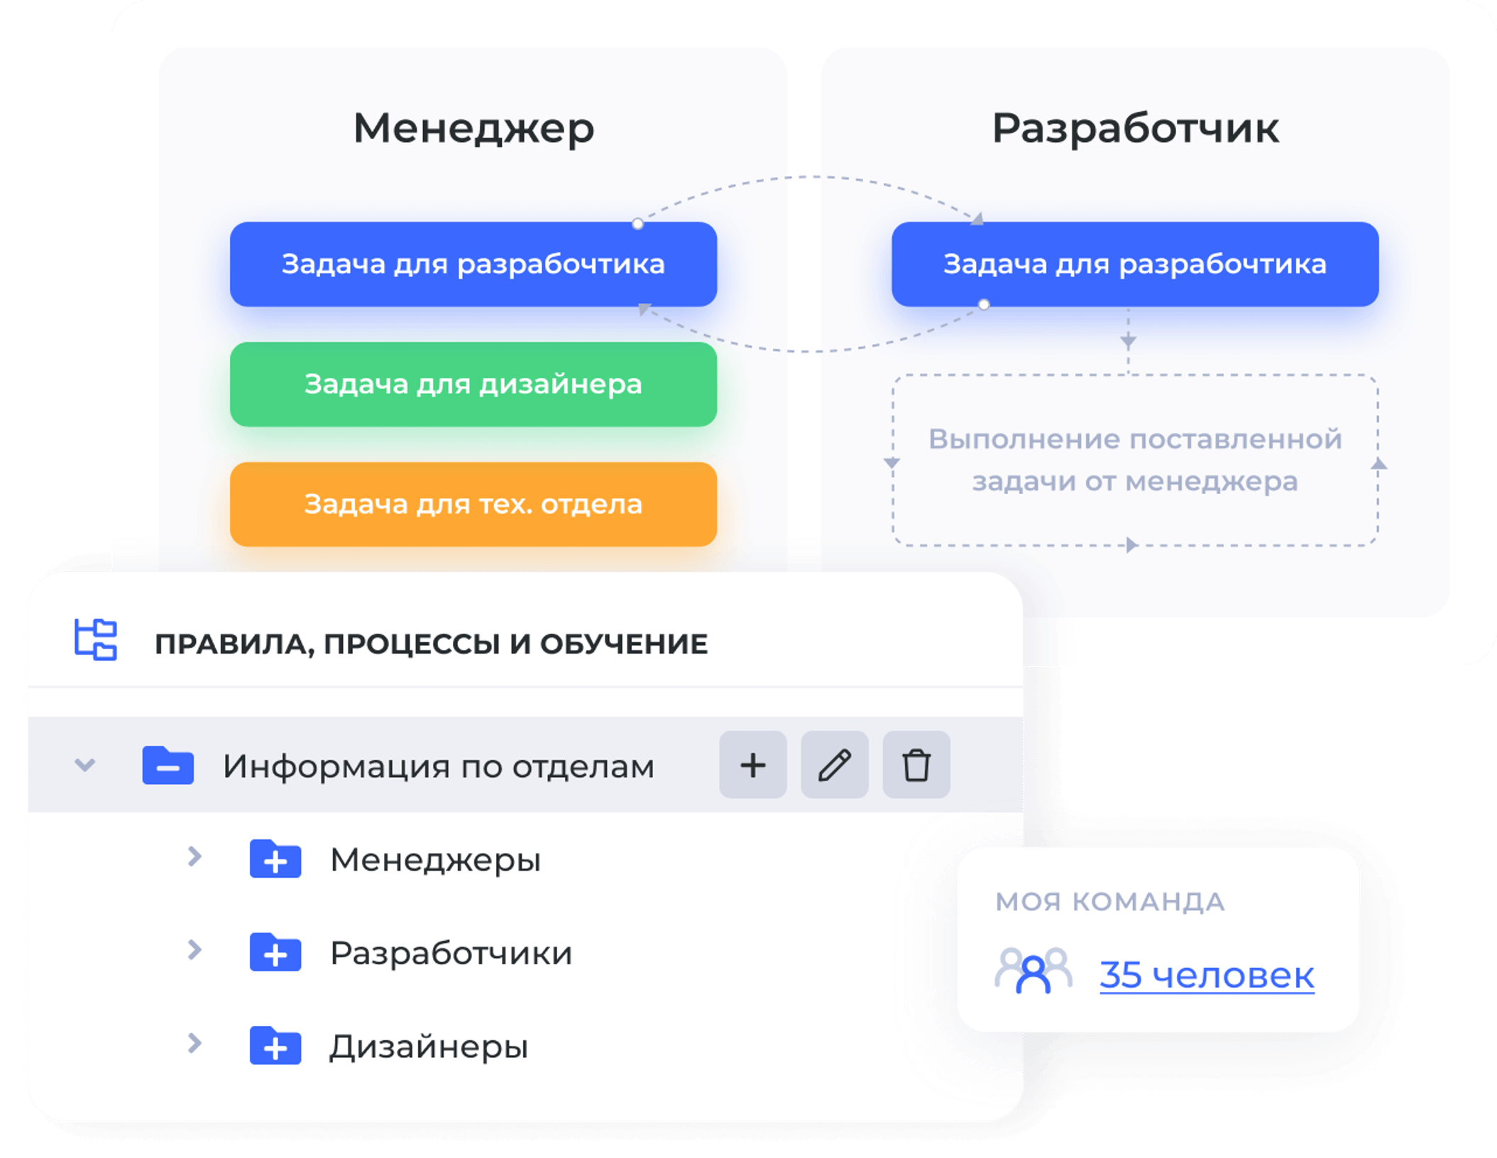Click the plus folder icon beside Дизайнеры
The image size is (1497, 1158).
pos(277,1045)
